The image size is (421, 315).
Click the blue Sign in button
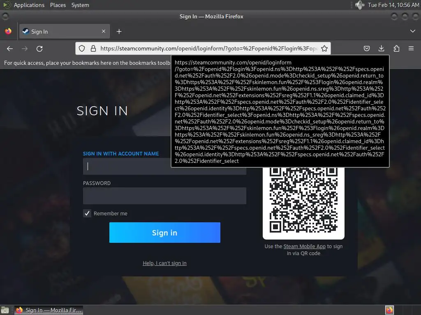(164, 233)
